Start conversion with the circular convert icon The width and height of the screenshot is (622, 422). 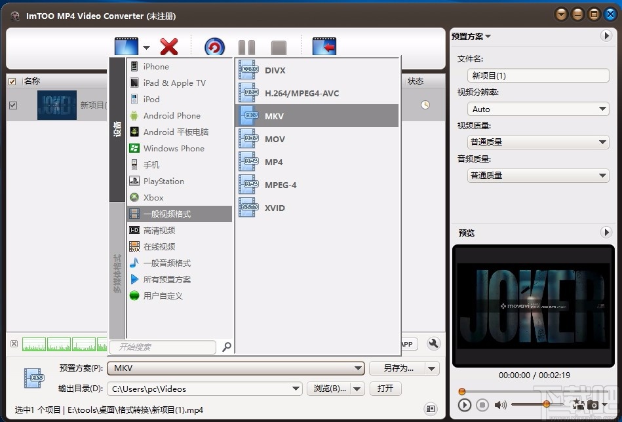[214, 46]
